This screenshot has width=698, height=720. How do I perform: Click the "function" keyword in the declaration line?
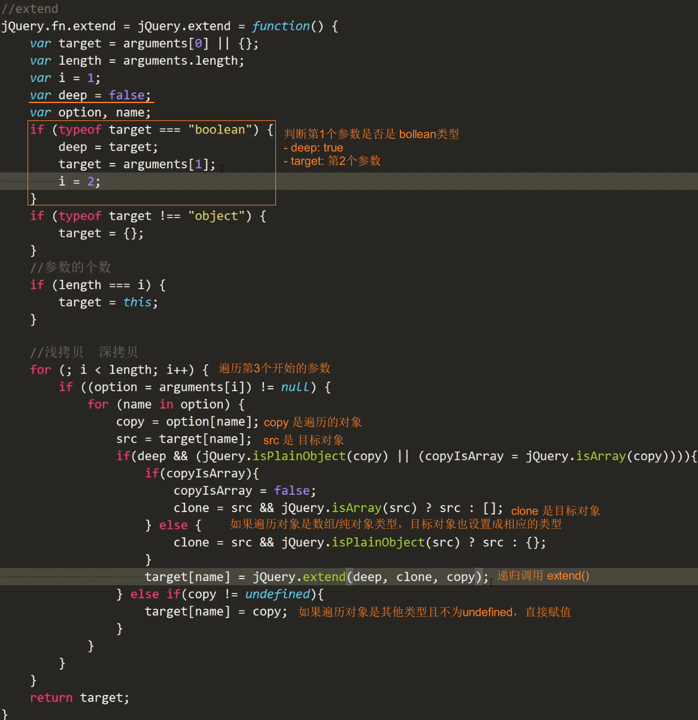[281, 26]
